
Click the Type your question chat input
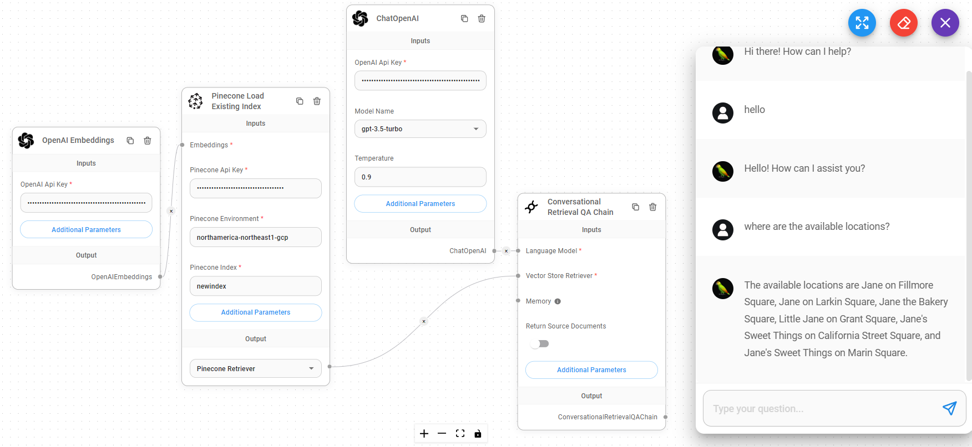[x=821, y=409]
